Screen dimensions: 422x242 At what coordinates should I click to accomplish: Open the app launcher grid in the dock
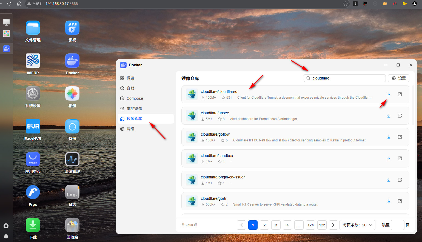[x=6, y=33]
